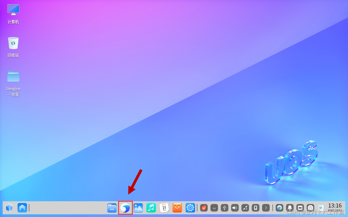Select the 回收站 label text
The height and width of the screenshot is (217, 348).
[x=13, y=55]
